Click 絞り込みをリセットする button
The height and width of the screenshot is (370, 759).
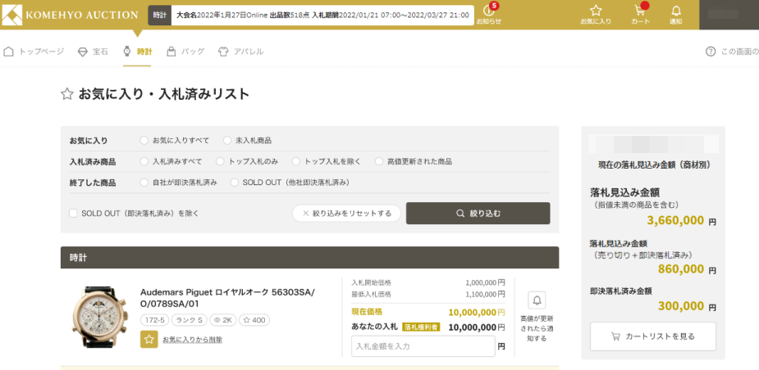pos(346,213)
